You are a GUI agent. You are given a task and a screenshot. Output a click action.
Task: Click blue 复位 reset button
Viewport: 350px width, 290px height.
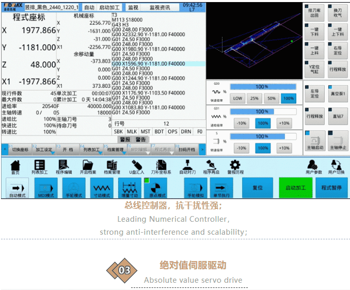(258, 188)
